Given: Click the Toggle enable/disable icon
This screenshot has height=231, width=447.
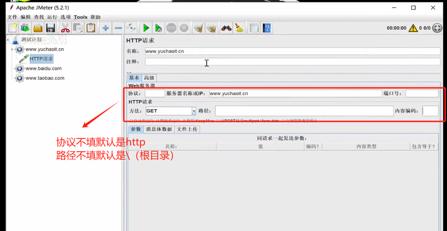Looking at the screenshot, I should tap(131, 28).
